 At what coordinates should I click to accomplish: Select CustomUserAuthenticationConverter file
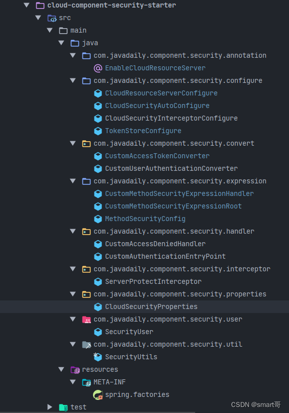171,169
